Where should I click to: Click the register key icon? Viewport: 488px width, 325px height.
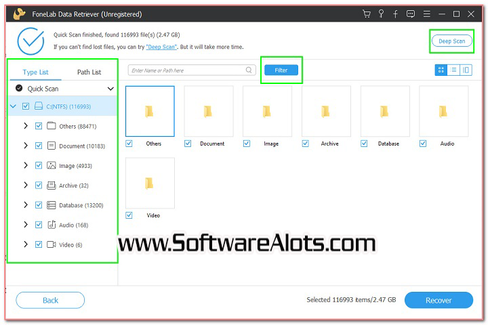click(x=381, y=14)
